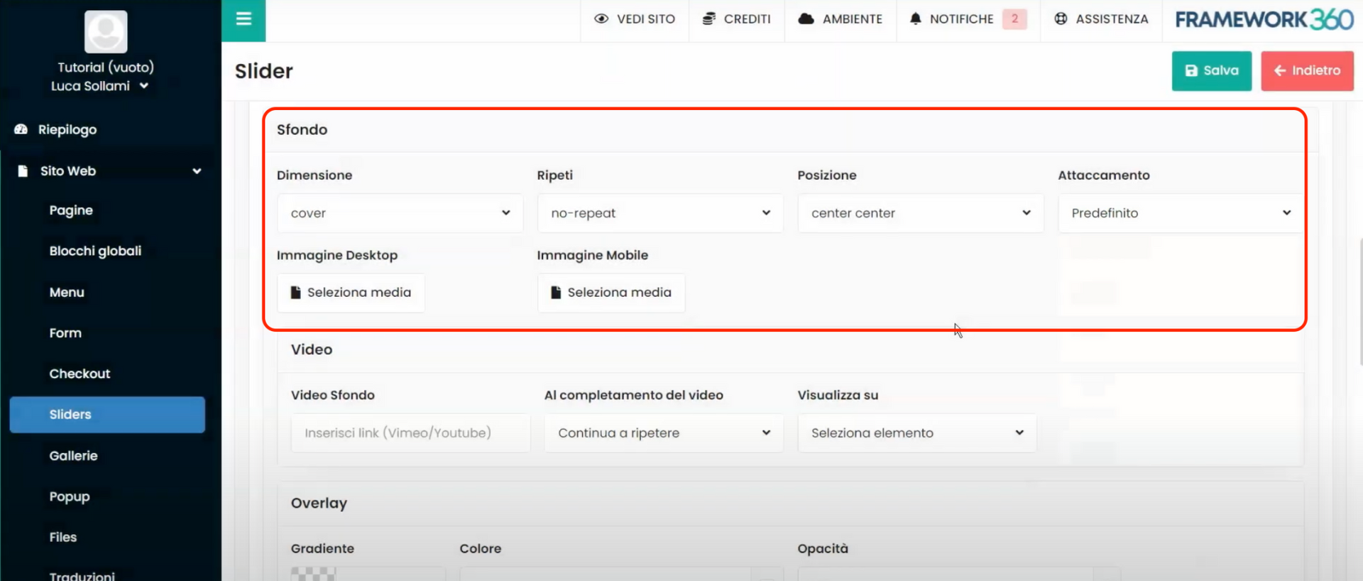This screenshot has height=581, width=1363.
Task: Click the Indietro back button
Action: click(x=1306, y=71)
